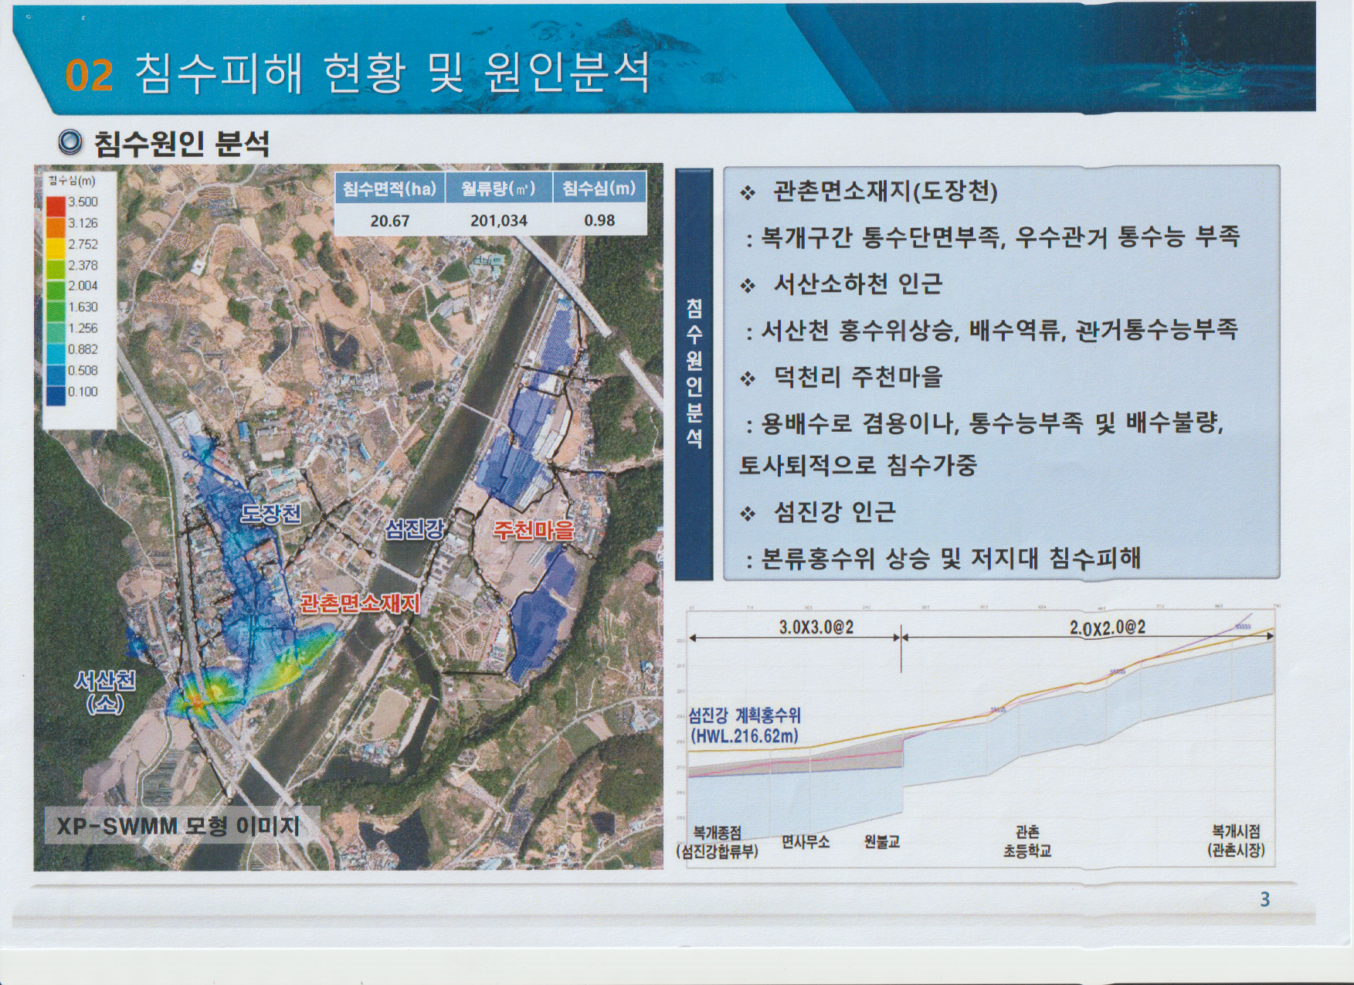The width and height of the screenshot is (1354, 985).
Task: Select the legend value 1.256
Action: click(x=83, y=328)
